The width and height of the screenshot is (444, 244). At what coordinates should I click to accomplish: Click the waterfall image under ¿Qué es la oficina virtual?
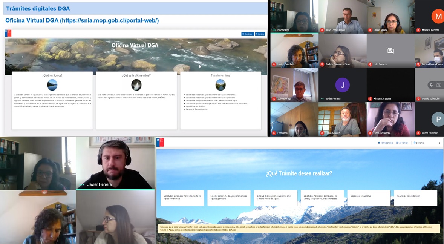point(136,85)
